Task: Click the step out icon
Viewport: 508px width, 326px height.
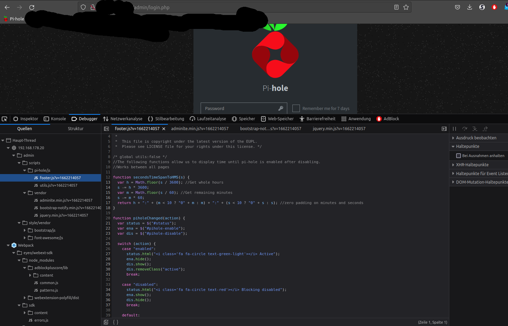Action: pos(485,128)
